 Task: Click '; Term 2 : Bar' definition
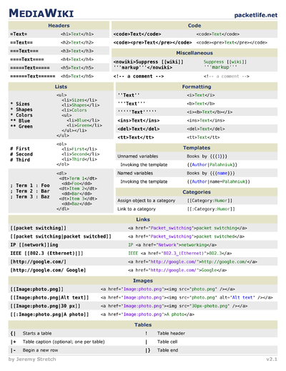click(x=30, y=191)
